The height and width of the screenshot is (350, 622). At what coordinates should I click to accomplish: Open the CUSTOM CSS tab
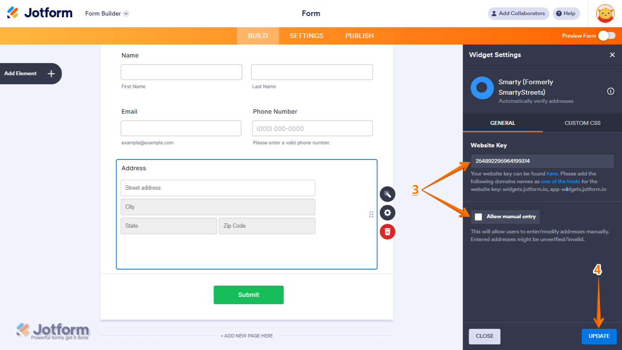581,123
